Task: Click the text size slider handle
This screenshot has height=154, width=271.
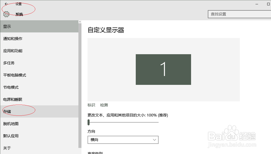Action: [x=89, y=122]
